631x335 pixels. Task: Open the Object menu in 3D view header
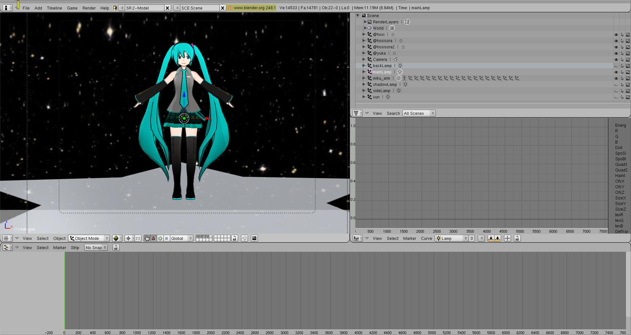tap(59, 238)
